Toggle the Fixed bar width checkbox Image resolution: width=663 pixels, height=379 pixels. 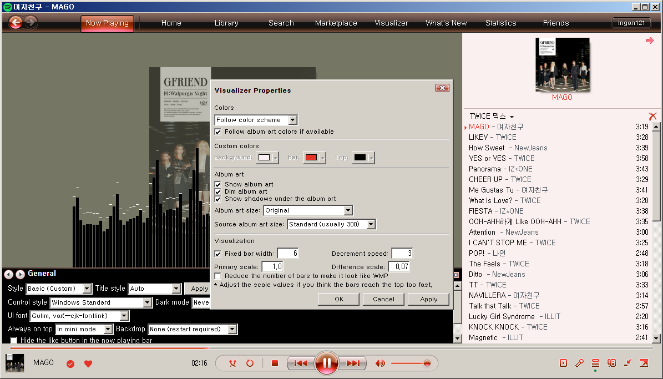click(x=217, y=254)
